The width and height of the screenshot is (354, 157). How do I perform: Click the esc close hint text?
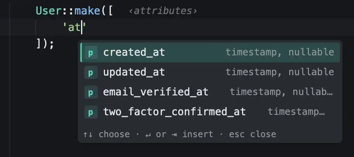pyautogui.click(x=252, y=134)
